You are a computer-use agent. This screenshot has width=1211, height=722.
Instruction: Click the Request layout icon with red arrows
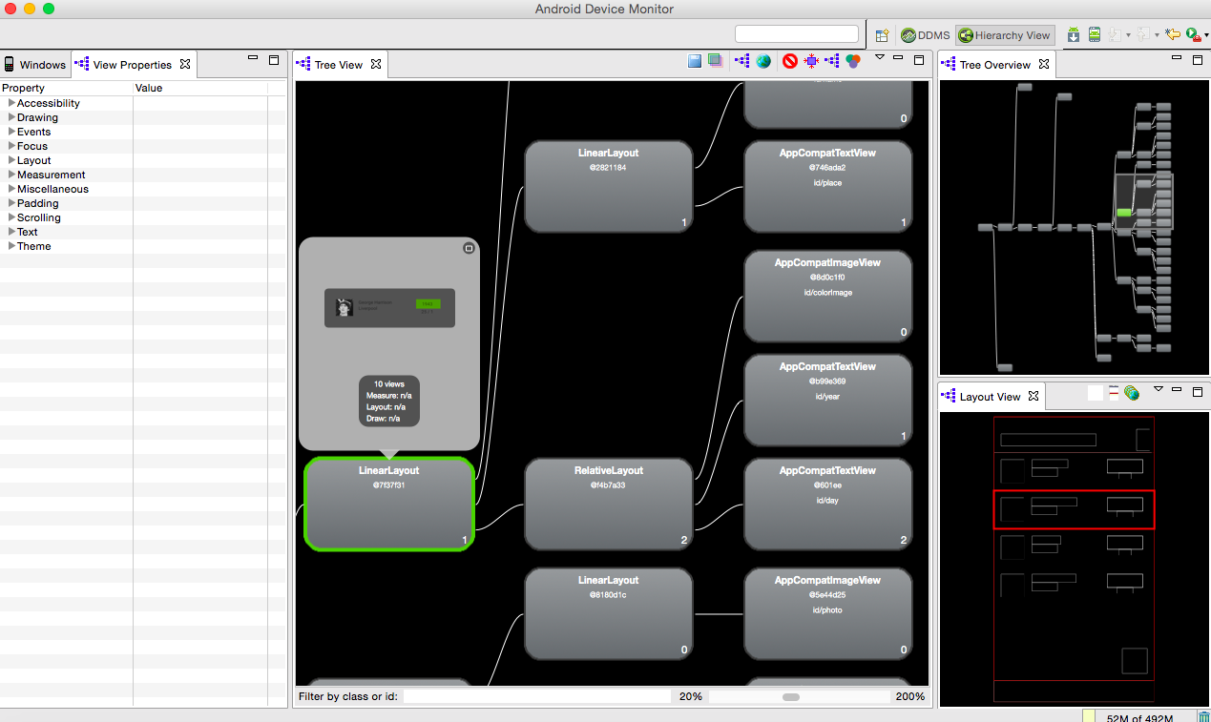point(811,61)
